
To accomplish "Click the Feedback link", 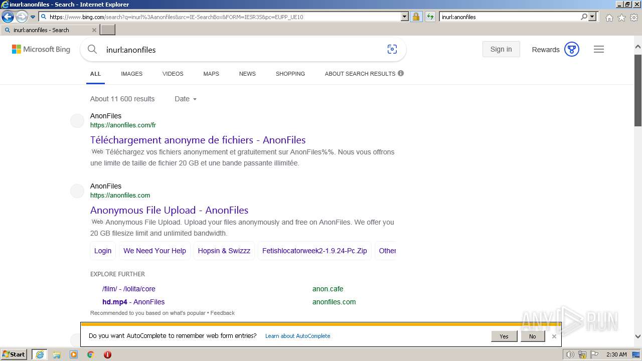I will [x=223, y=313].
